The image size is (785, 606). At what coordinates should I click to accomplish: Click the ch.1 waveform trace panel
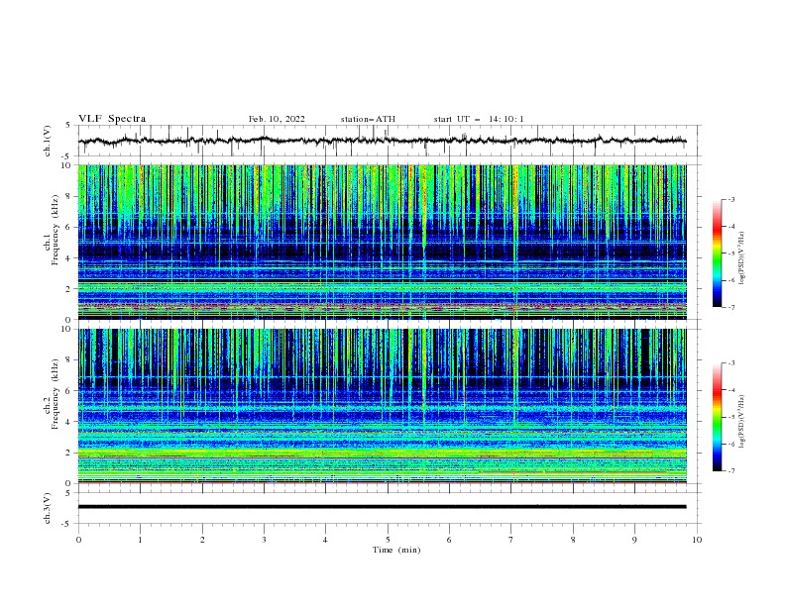[390, 141]
